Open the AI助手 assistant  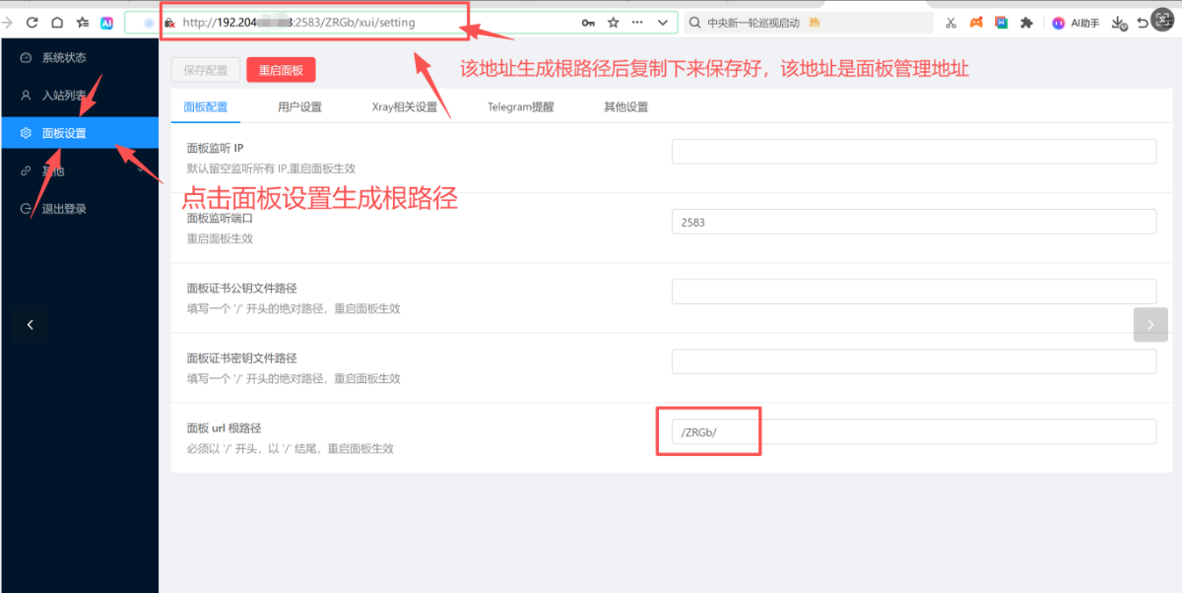(1078, 22)
